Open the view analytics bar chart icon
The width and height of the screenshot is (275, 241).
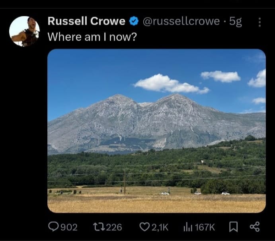188,227
